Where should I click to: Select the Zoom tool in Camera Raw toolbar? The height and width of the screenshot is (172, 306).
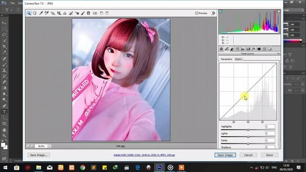pyautogui.click(x=29, y=13)
